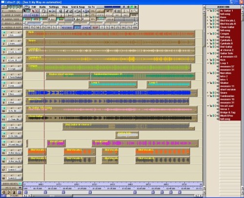Click the START nudge button
The height and width of the screenshot is (198, 244).
click(67, 27)
